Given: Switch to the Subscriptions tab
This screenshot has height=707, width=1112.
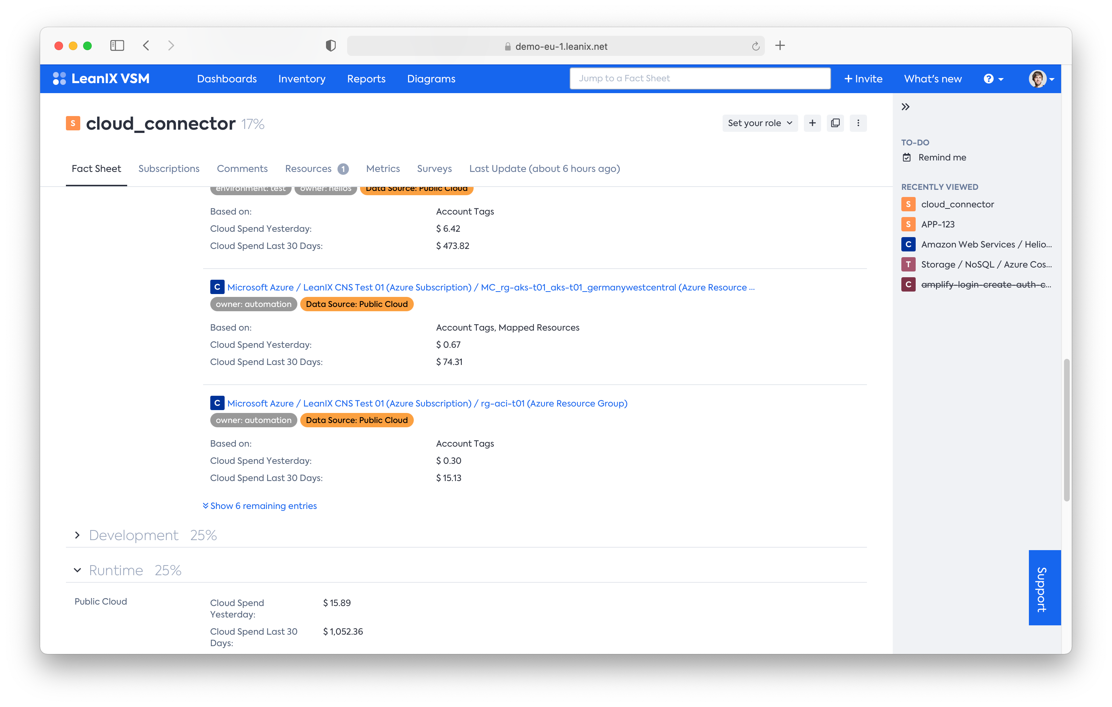Looking at the screenshot, I should 168,169.
